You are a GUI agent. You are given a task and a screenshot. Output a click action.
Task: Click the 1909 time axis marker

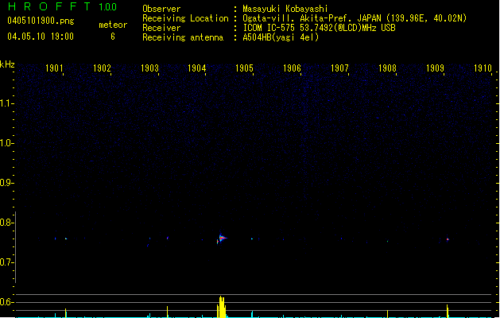click(435, 68)
